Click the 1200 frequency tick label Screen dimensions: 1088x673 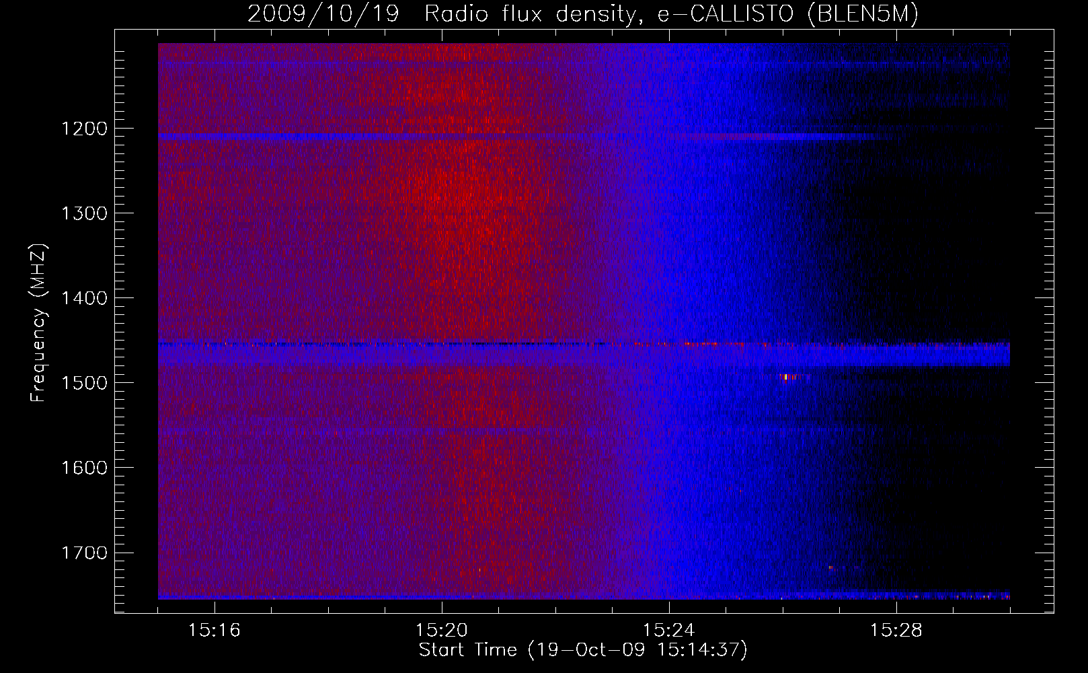(x=84, y=129)
